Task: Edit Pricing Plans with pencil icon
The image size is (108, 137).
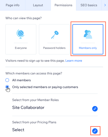Action: [95, 131]
